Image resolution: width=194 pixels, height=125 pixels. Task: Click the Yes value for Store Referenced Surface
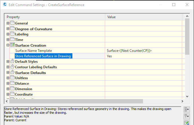click(x=109, y=56)
